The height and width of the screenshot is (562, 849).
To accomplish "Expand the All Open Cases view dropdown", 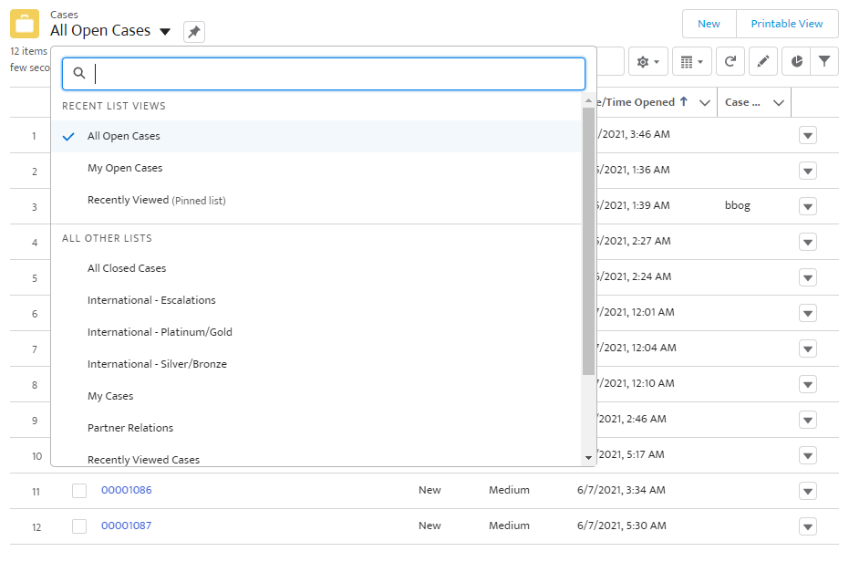I will click(165, 31).
